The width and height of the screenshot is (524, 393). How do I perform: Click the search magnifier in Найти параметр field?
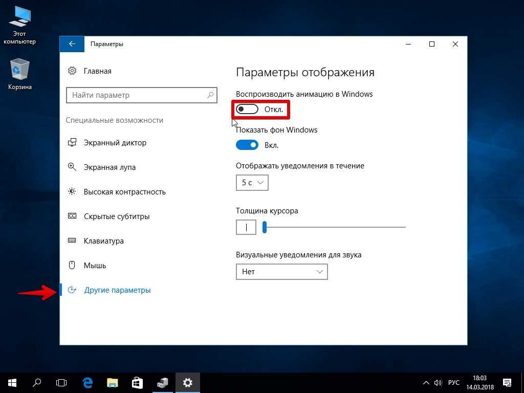coord(210,95)
